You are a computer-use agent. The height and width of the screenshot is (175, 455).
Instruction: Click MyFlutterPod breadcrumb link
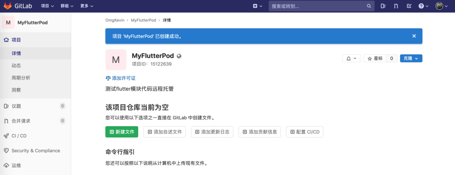pyautogui.click(x=143, y=20)
